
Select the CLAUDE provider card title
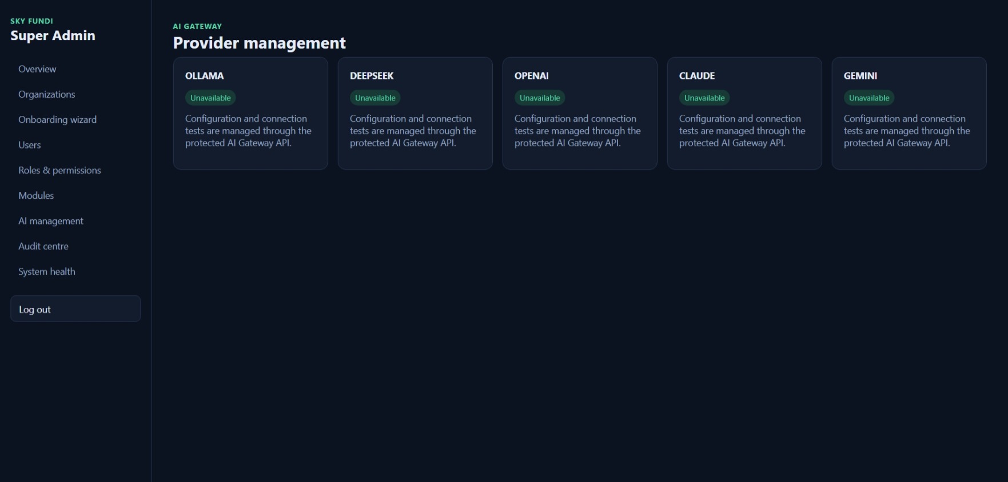[x=697, y=76]
